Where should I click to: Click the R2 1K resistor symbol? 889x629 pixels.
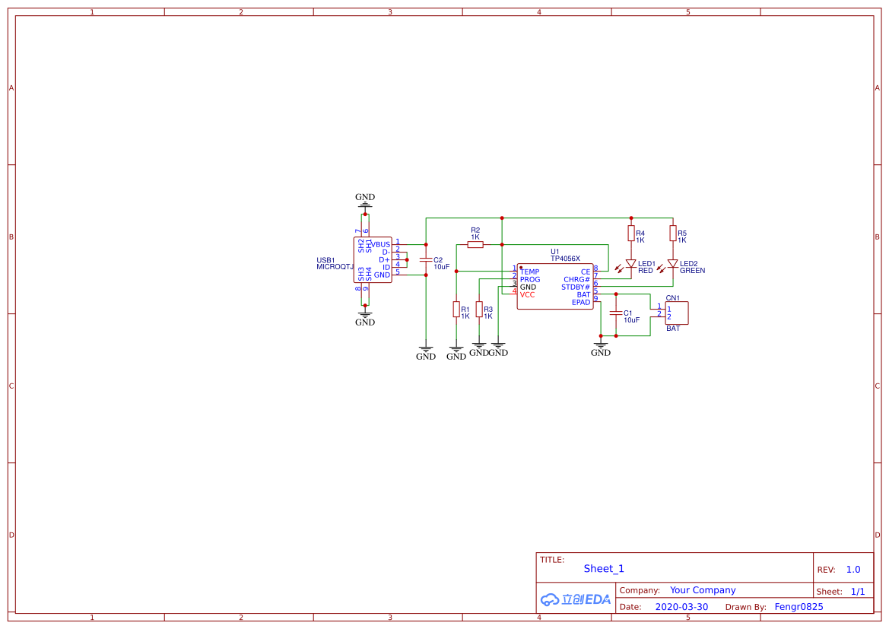[x=475, y=244]
